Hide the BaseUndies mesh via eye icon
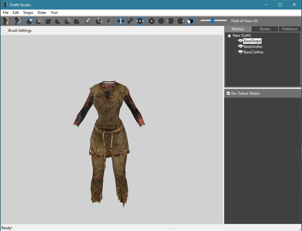Viewport: 302px width, 231px height. tap(240, 46)
